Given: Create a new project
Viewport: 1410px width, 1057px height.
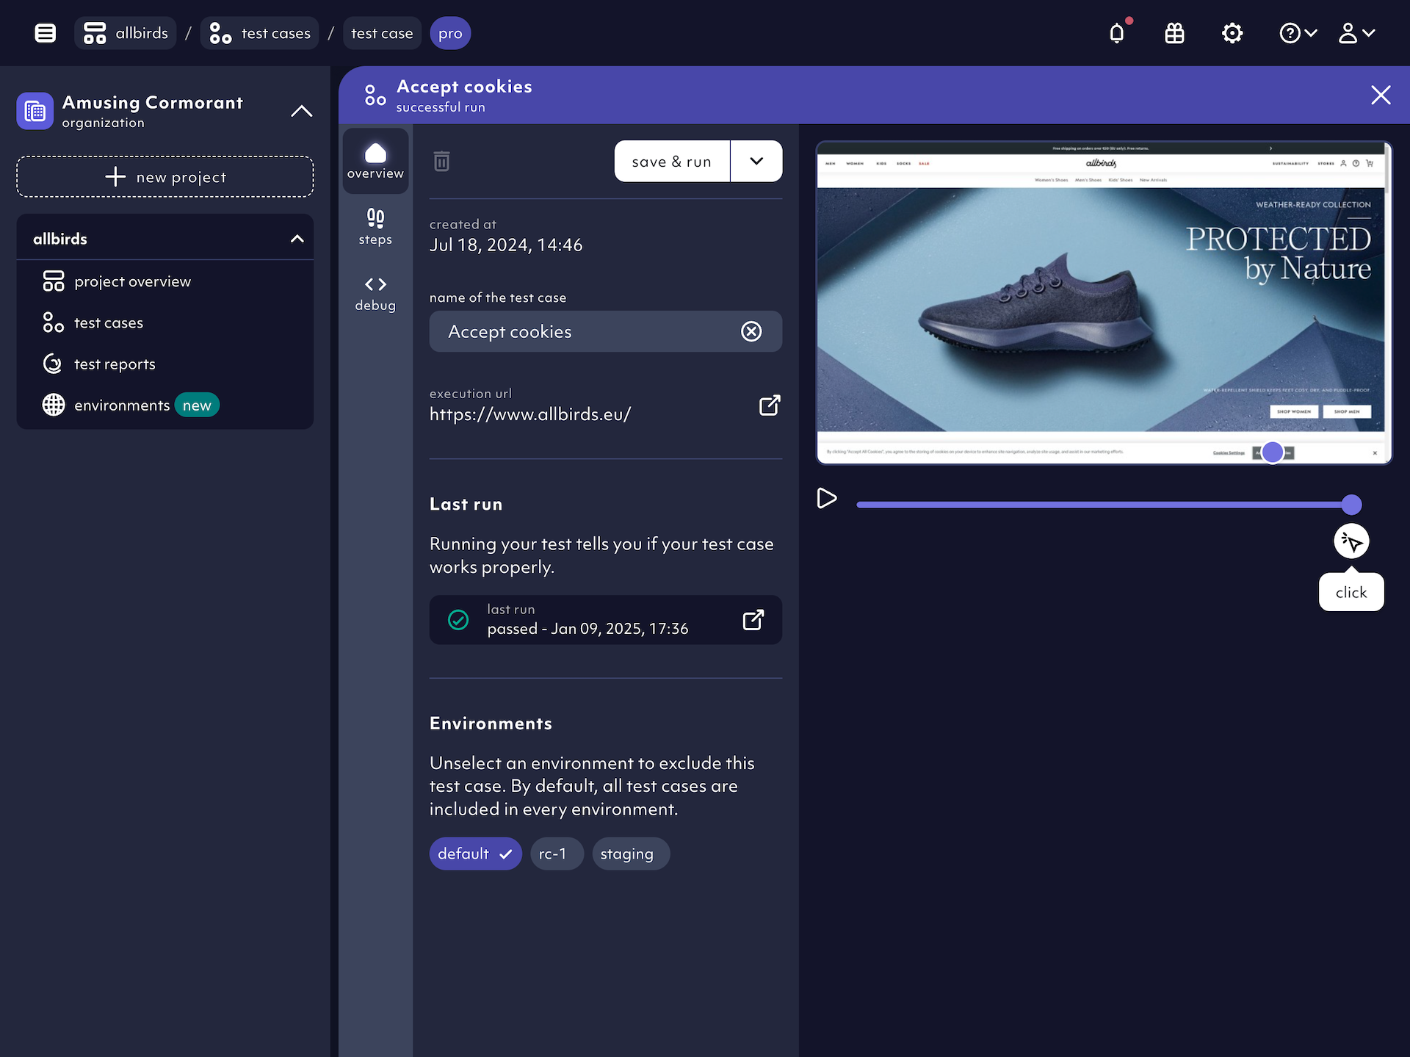Looking at the screenshot, I should pos(165,176).
